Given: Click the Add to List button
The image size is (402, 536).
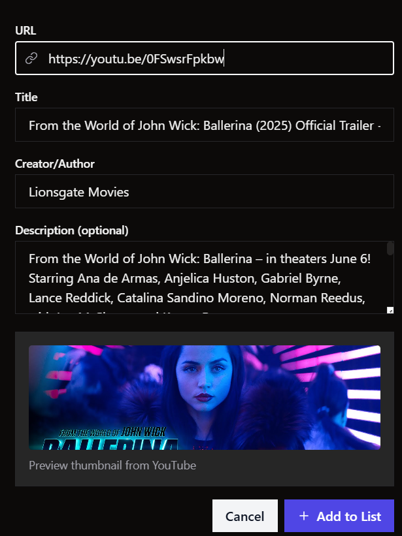Looking at the screenshot, I should pos(339,516).
